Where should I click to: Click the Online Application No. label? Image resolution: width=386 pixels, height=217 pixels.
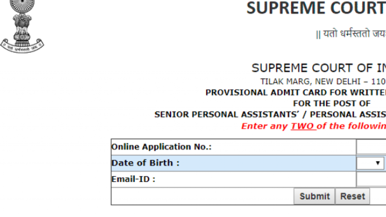161,147
